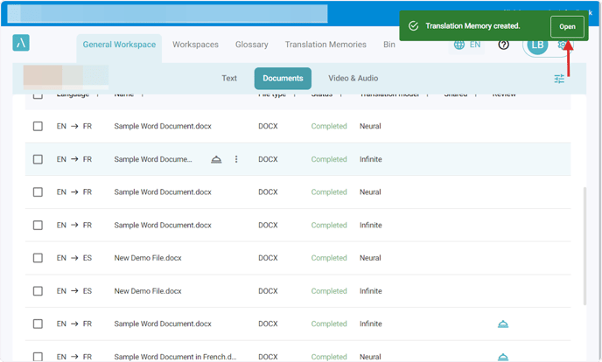The height and width of the screenshot is (362, 602).
Task: Select checkbox for EN to ES Neural file
Action: (38, 258)
